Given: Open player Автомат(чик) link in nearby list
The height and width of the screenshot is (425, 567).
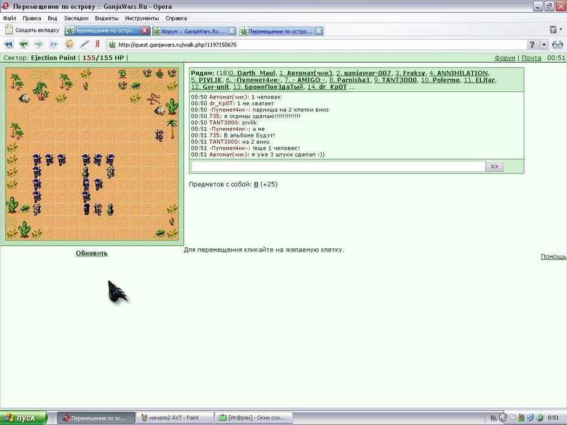Looking at the screenshot, I should coord(306,73).
